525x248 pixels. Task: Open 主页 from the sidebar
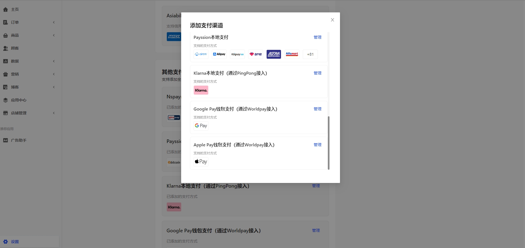pyautogui.click(x=15, y=9)
